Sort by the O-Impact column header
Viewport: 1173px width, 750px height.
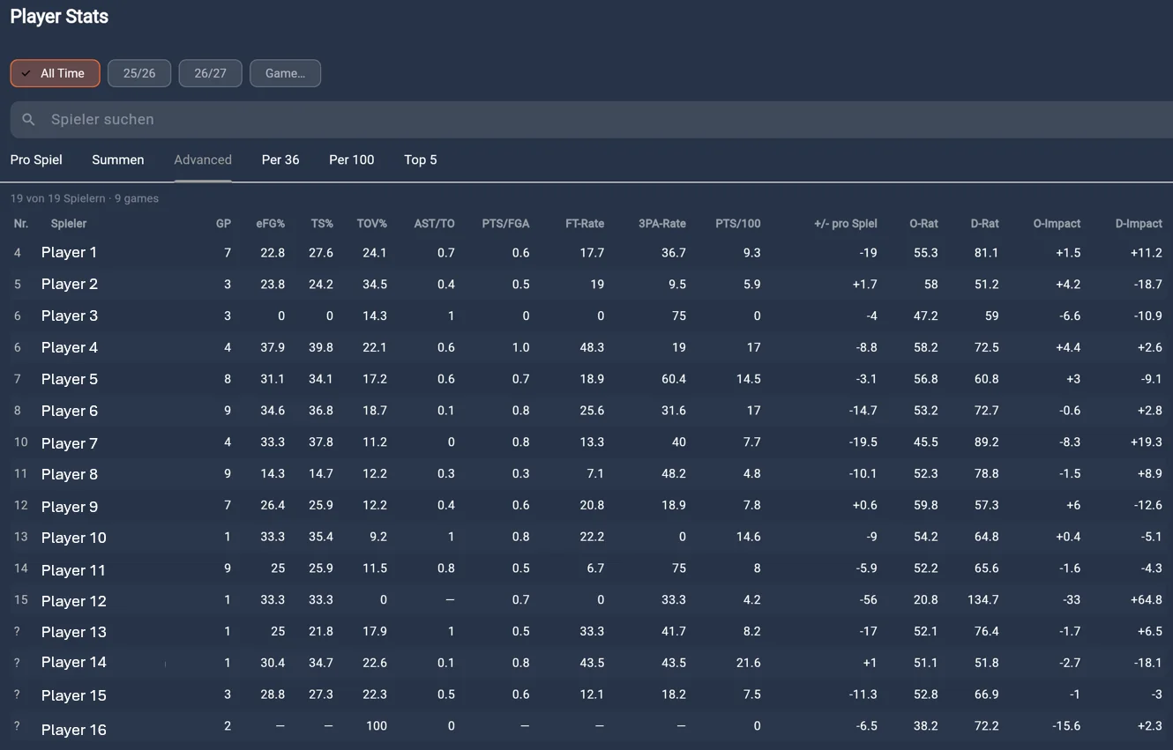[x=1057, y=224]
